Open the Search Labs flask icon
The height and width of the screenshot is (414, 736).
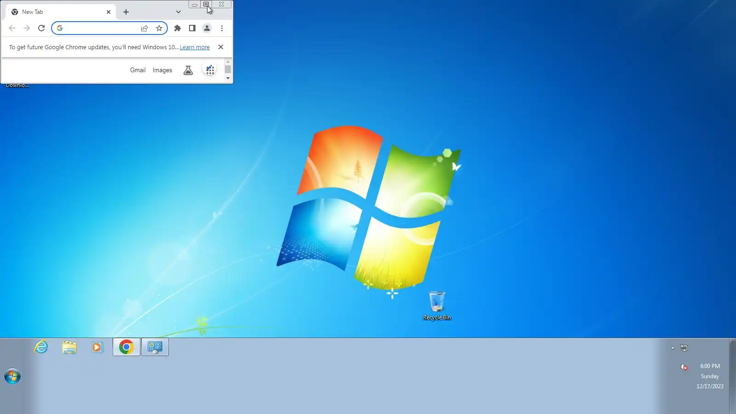[x=188, y=70]
